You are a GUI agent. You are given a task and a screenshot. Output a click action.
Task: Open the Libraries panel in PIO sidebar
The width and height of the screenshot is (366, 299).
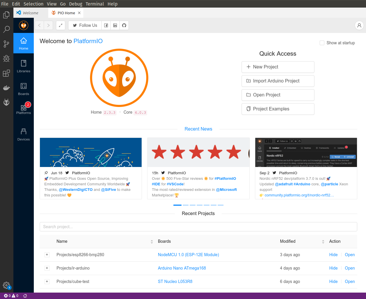pyautogui.click(x=24, y=66)
